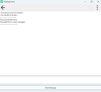Maximize the Clomosy Form window
The height and width of the screenshot is (92, 101).
pyautogui.click(x=92, y=2)
